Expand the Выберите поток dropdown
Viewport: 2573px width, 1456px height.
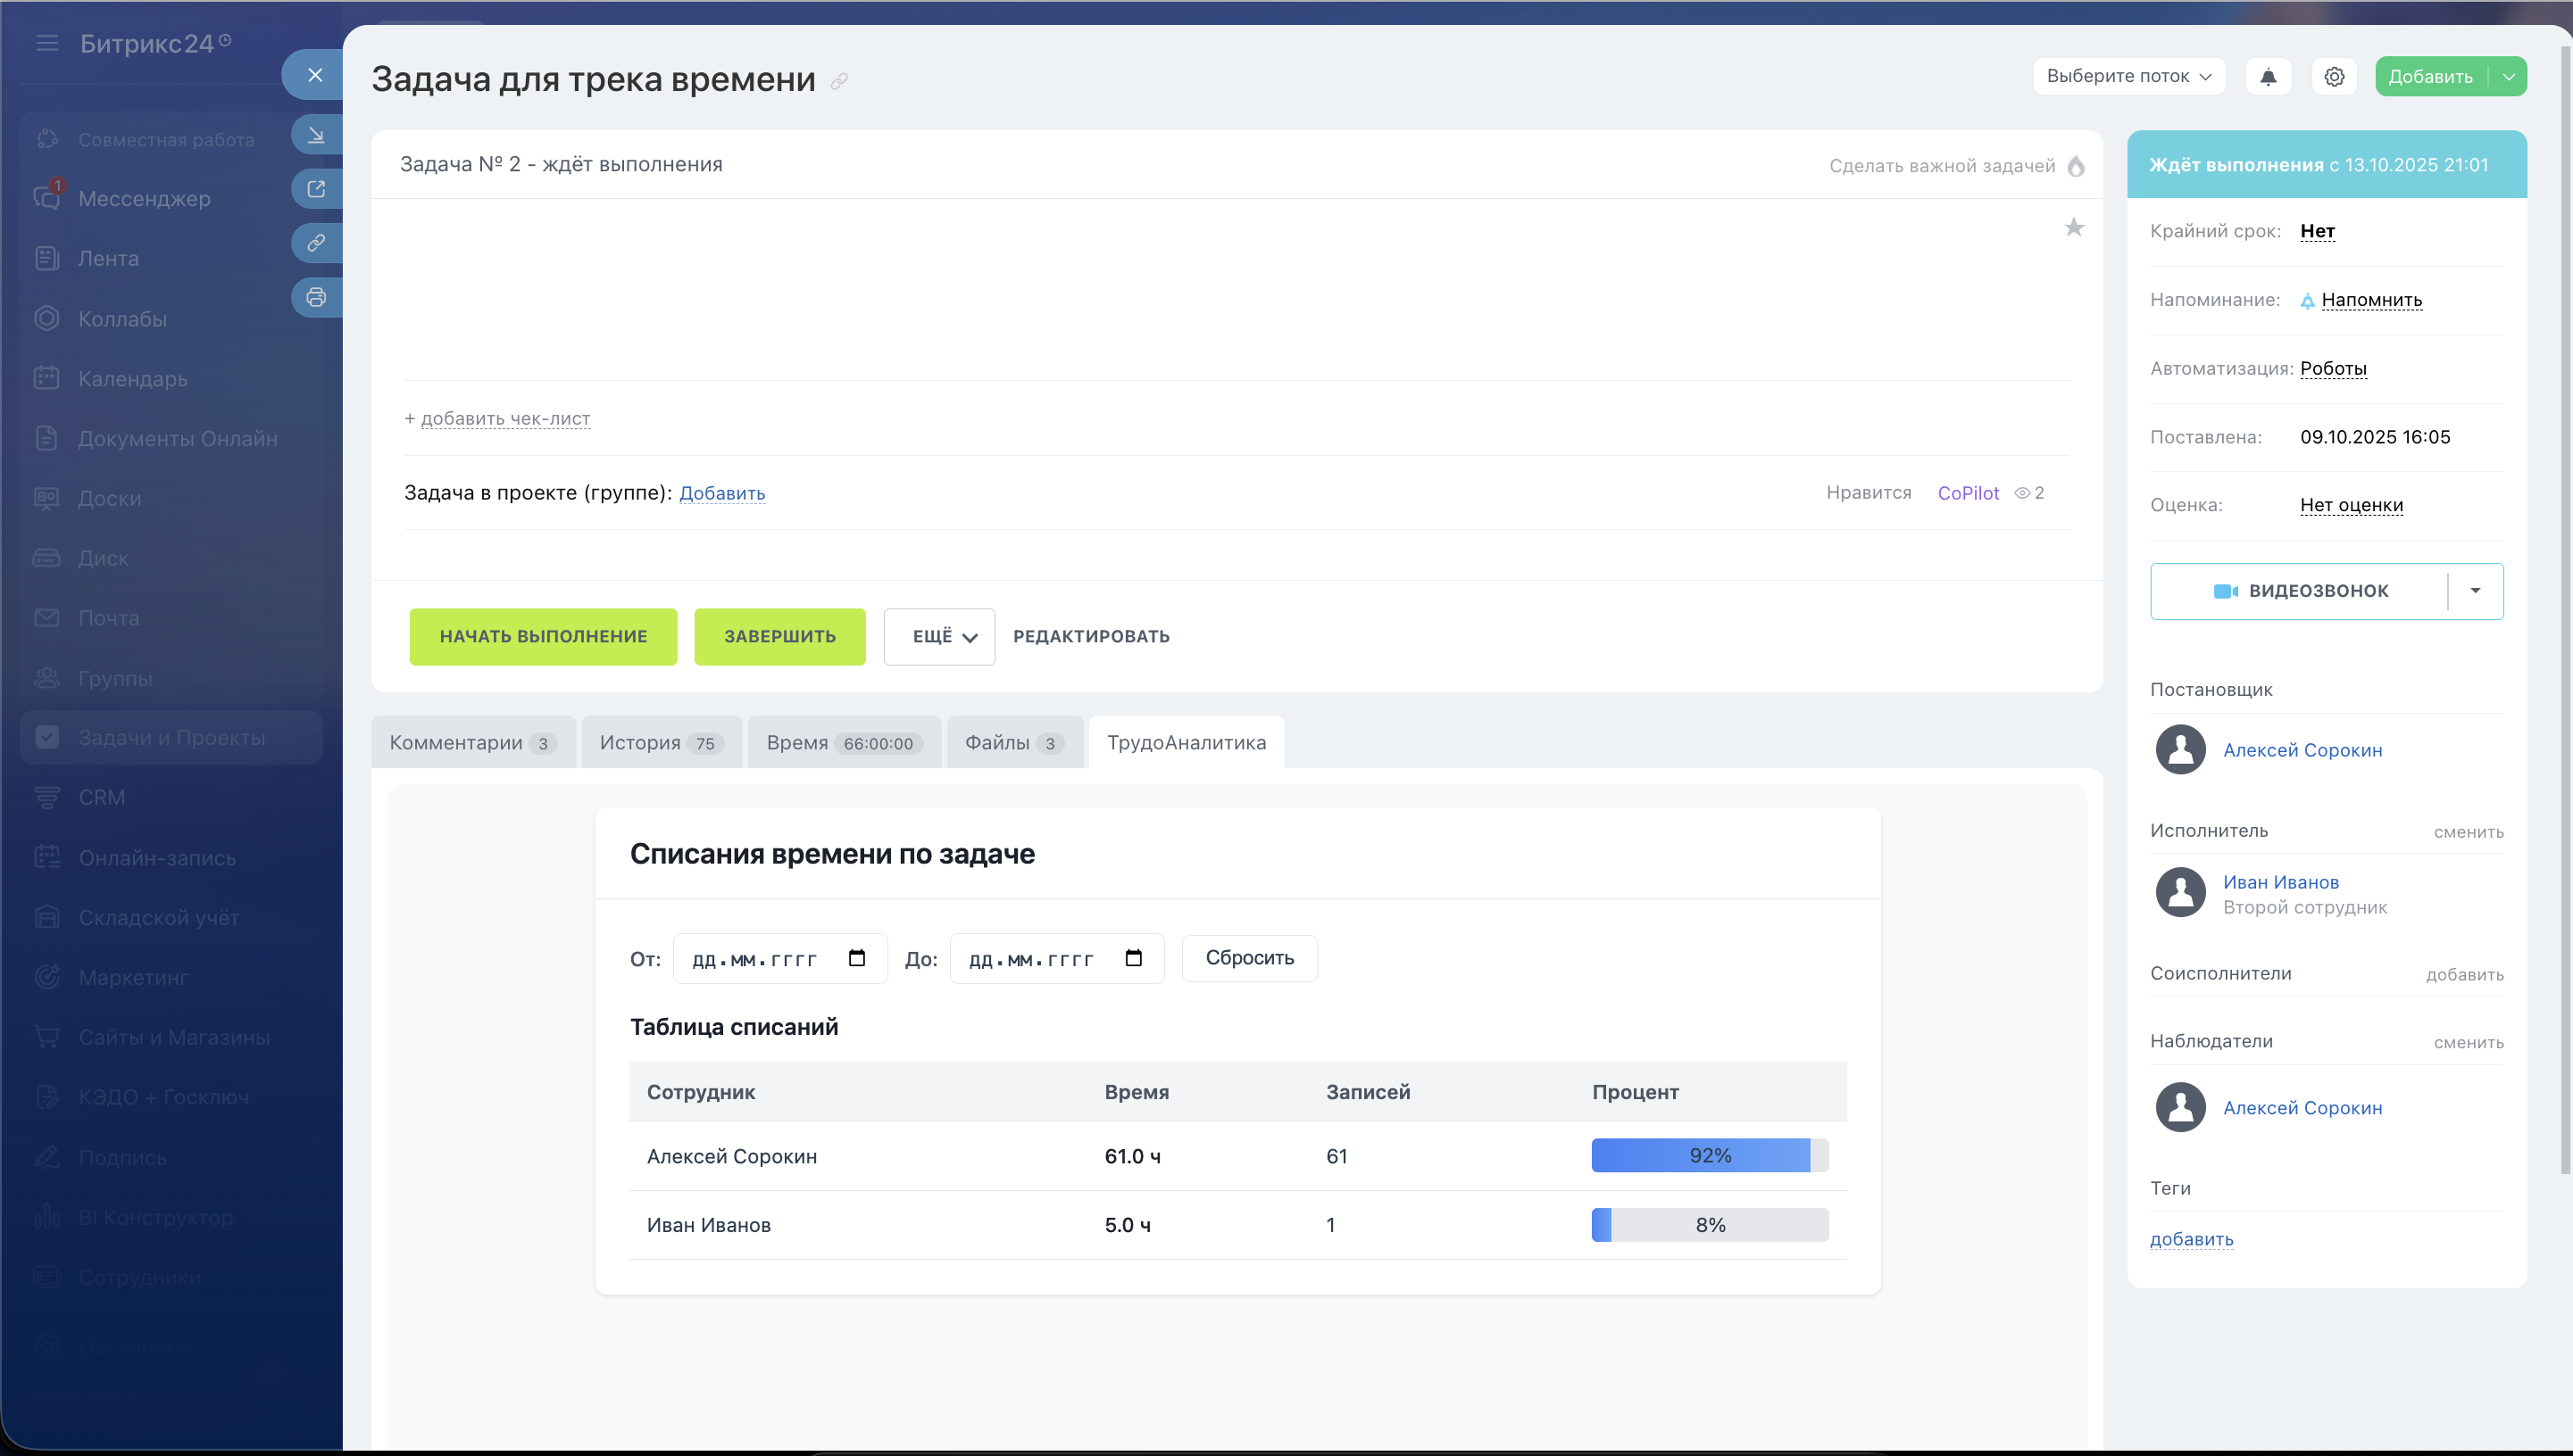tap(2128, 77)
